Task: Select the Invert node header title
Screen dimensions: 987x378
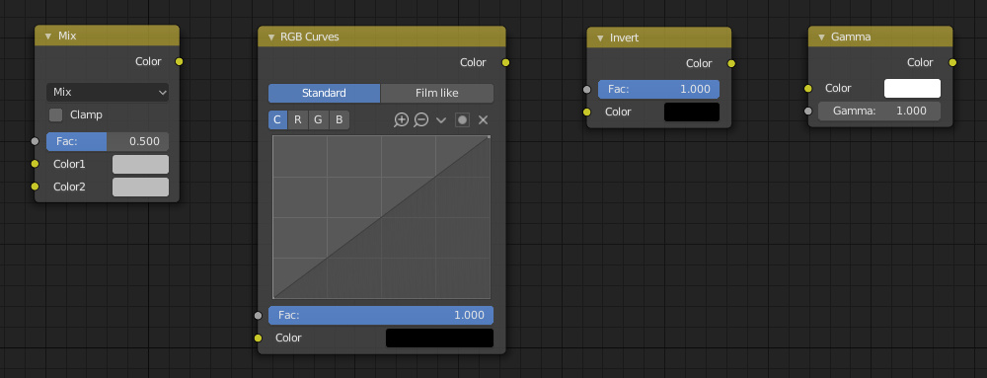Action: 625,38
